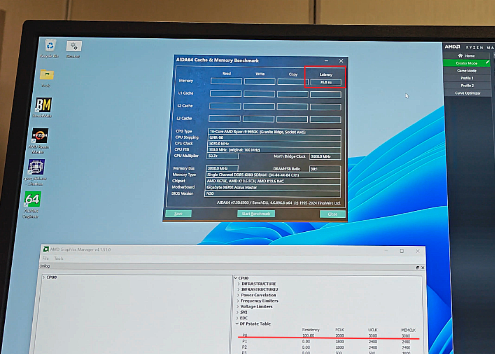
Task: Open the File menu in AMD Graphics Manager
Action: [45, 258]
